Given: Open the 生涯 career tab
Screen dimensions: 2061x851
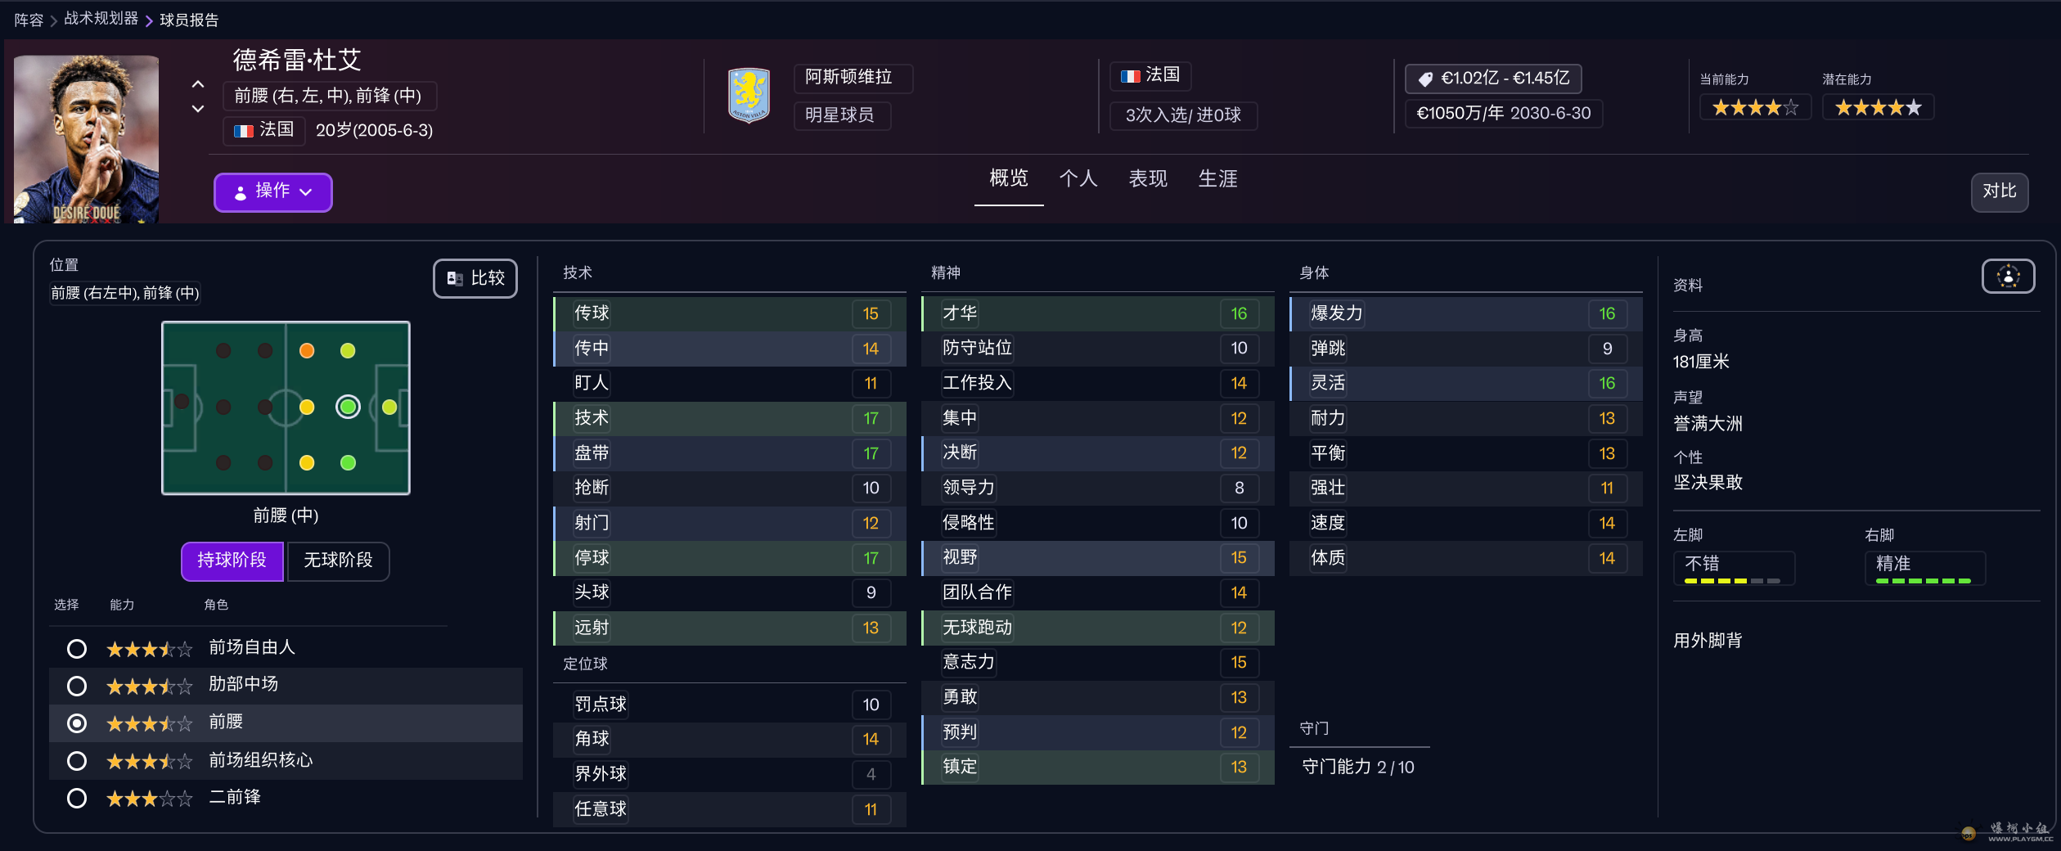Looking at the screenshot, I should [x=1217, y=178].
